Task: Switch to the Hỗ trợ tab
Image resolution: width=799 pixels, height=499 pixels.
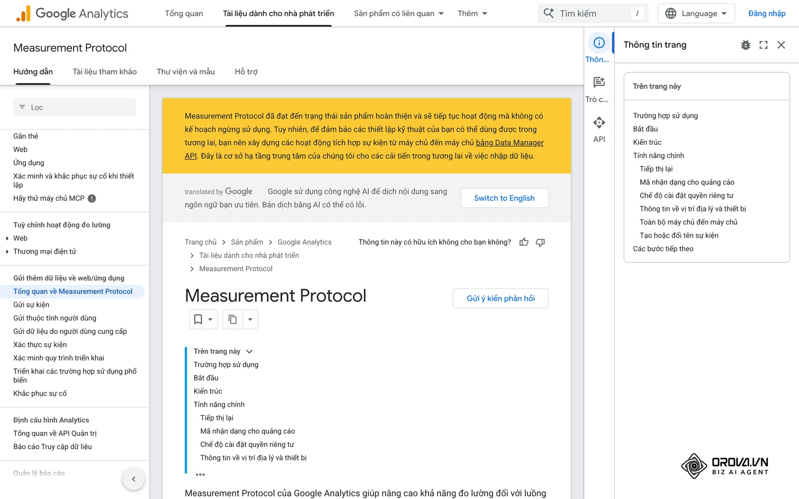Action: pos(246,72)
